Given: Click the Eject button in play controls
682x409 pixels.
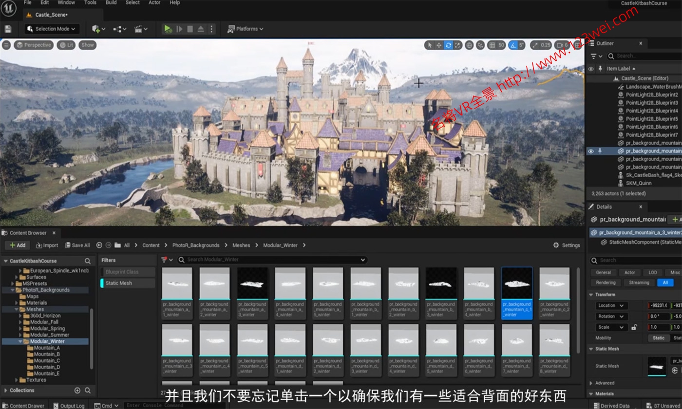Looking at the screenshot, I should [x=201, y=29].
